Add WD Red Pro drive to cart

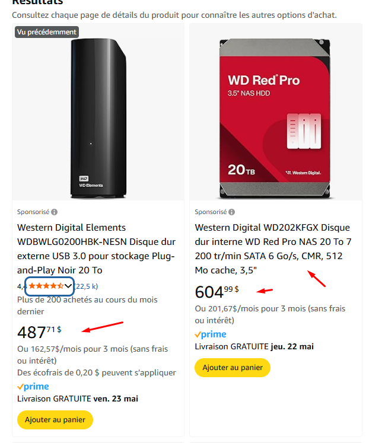point(233,368)
